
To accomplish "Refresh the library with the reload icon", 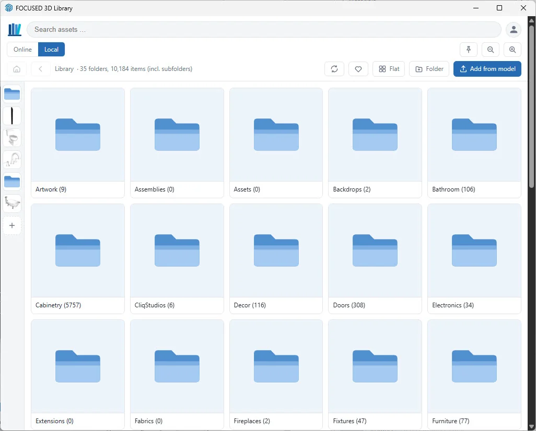I will 334,69.
